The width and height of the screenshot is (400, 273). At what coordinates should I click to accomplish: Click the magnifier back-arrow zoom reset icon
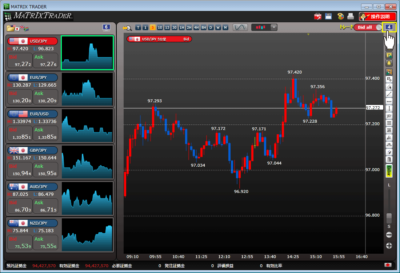(127, 28)
